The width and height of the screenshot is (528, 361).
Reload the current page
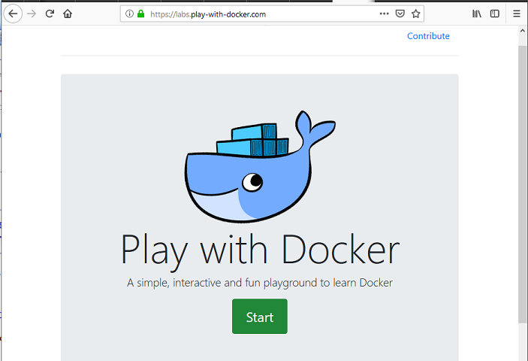(50, 14)
